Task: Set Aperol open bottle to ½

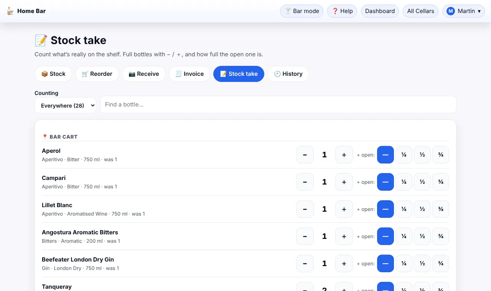Action: tap(422, 155)
